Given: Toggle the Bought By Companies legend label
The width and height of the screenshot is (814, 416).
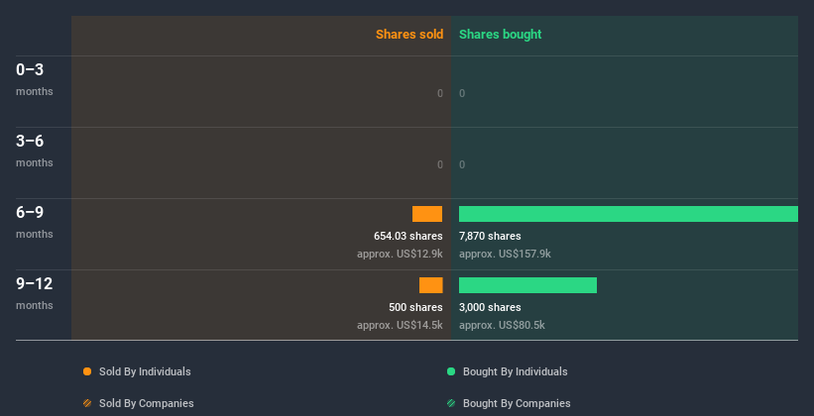Looking at the screenshot, I should pyautogui.click(x=517, y=403).
